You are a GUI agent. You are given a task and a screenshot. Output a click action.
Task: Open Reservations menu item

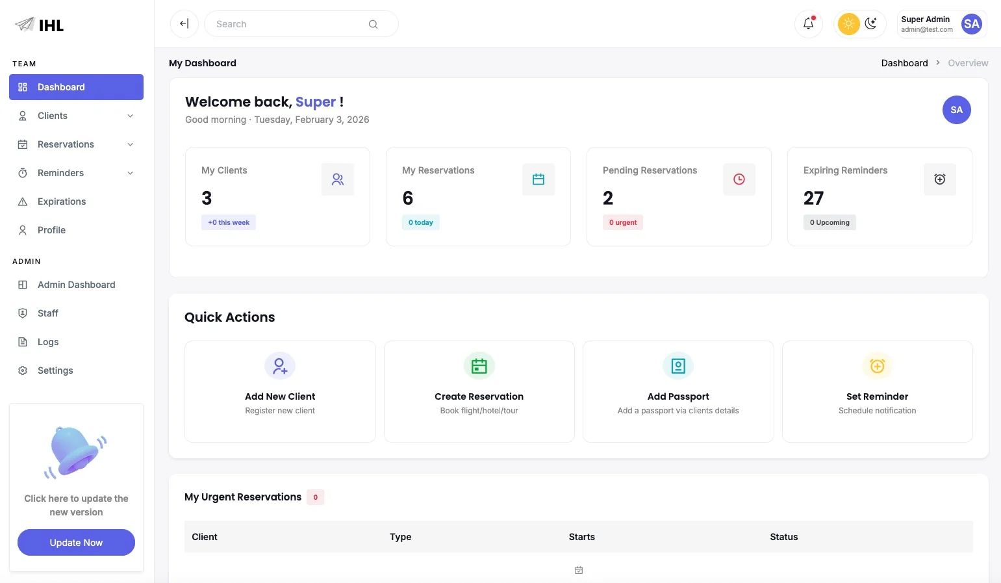(76, 144)
